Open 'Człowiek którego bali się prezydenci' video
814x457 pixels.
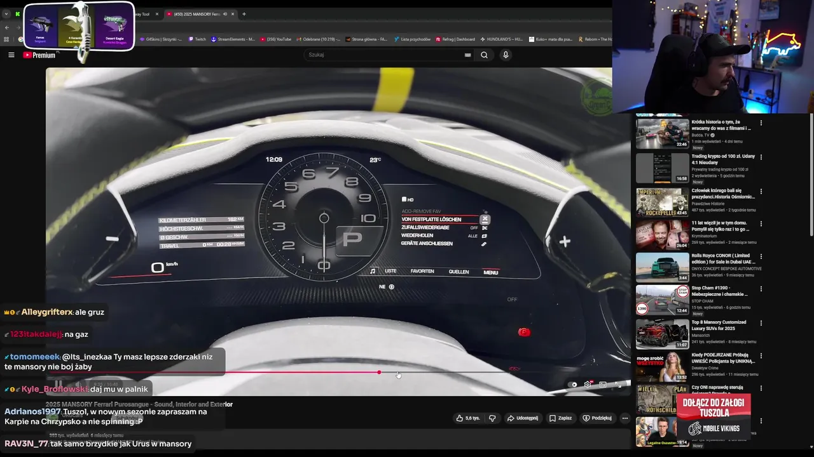coord(662,202)
